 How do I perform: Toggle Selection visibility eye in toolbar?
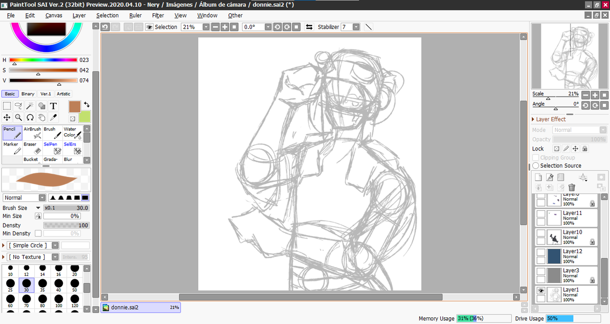coord(149,27)
